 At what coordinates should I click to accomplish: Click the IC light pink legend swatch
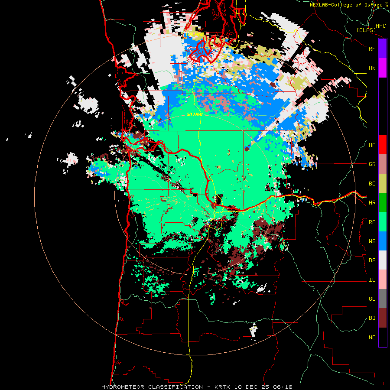383,279
